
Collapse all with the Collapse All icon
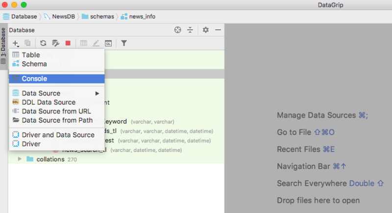(x=190, y=30)
